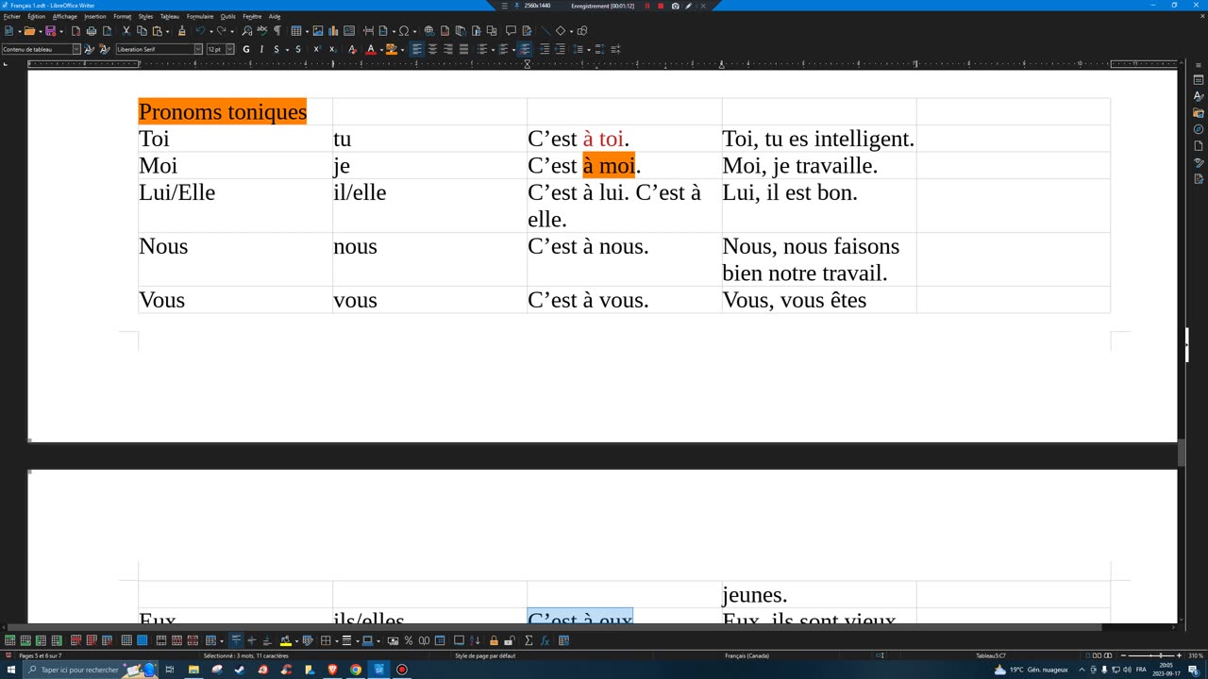1208x679 pixels.
Task: Open the Outils menu
Action: (x=228, y=16)
